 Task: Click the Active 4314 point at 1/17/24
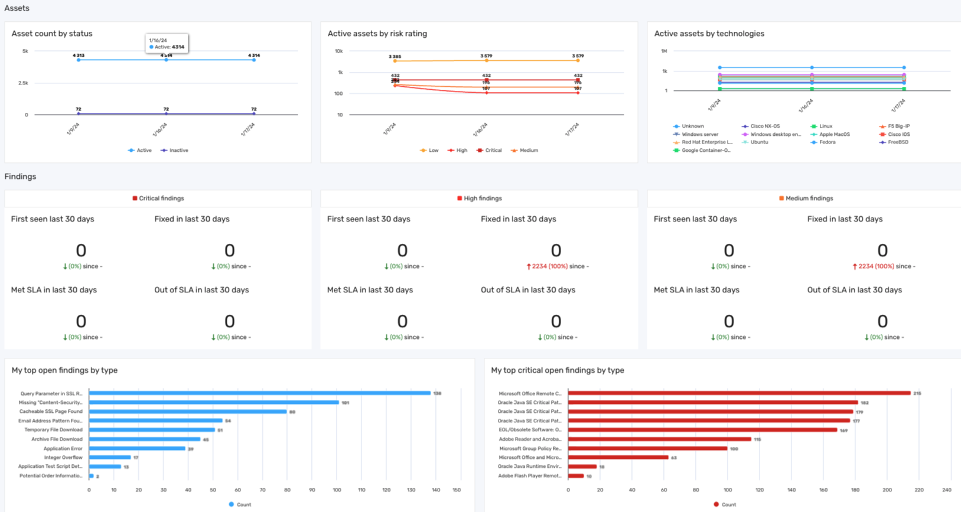254,60
